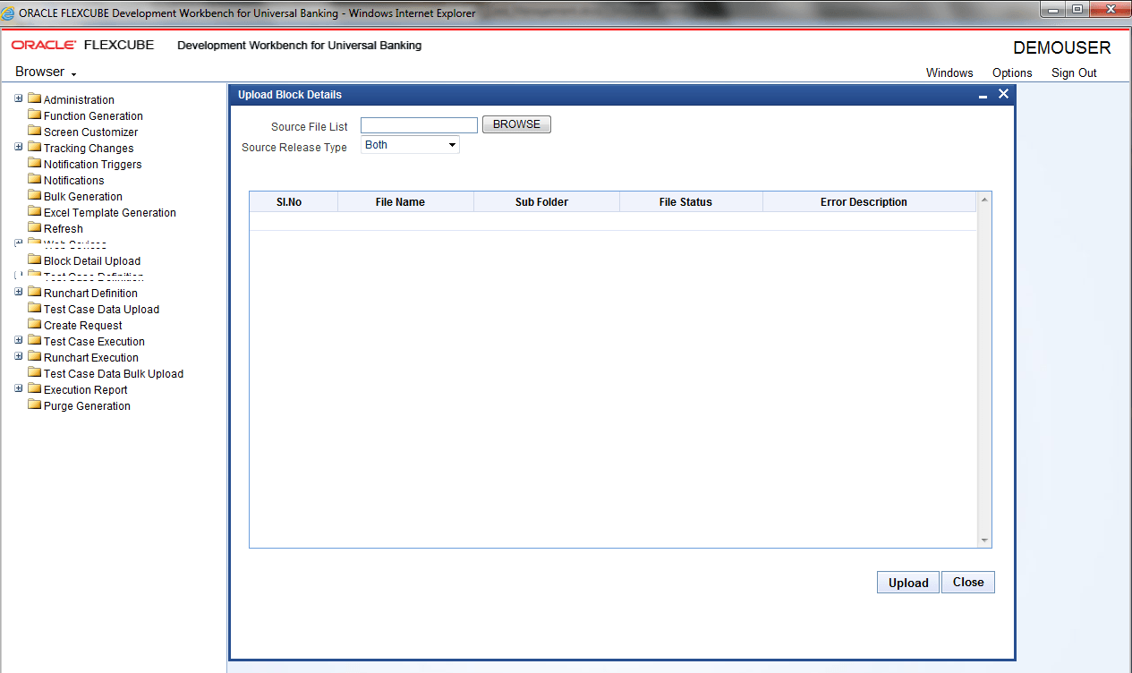Open the Windows menu

[x=949, y=73]
